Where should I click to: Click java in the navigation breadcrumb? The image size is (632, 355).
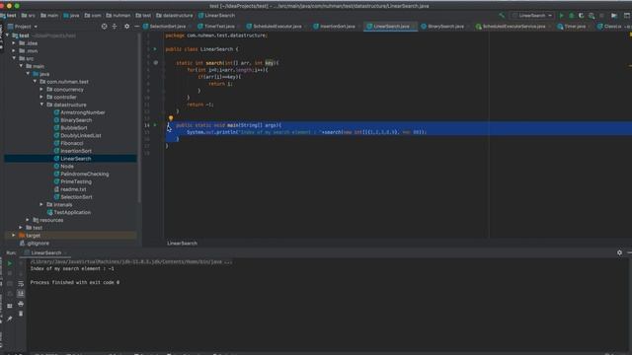click(71, 16)
